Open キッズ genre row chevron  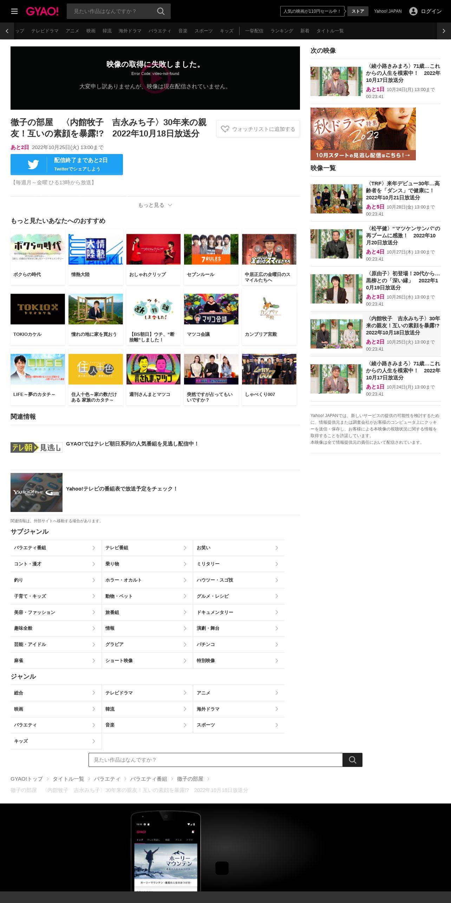coord(93,741)
